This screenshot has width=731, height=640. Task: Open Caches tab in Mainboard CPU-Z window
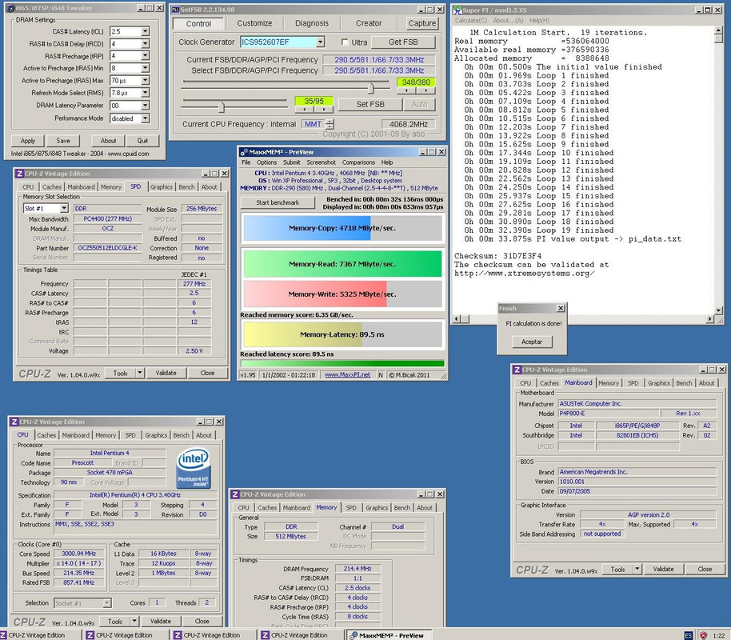pyautogui.click(x=549, y=383)
